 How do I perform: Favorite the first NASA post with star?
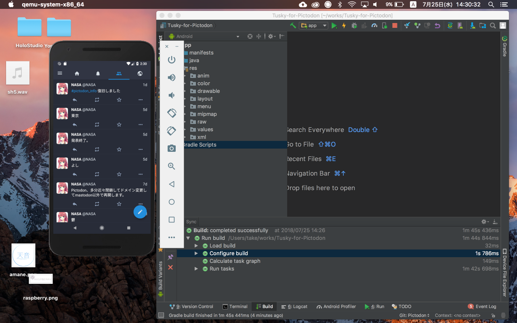[119, 100]
